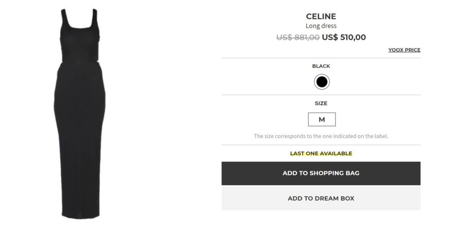The width and height of the screenshot is (459, 228).
Task: Click the US$ 510,00 sale price
Action: 344,38
